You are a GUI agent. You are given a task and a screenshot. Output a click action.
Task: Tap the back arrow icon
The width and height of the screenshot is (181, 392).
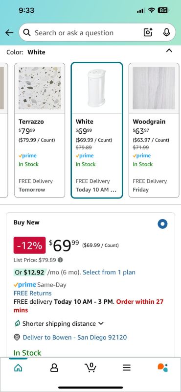point(9,33)
